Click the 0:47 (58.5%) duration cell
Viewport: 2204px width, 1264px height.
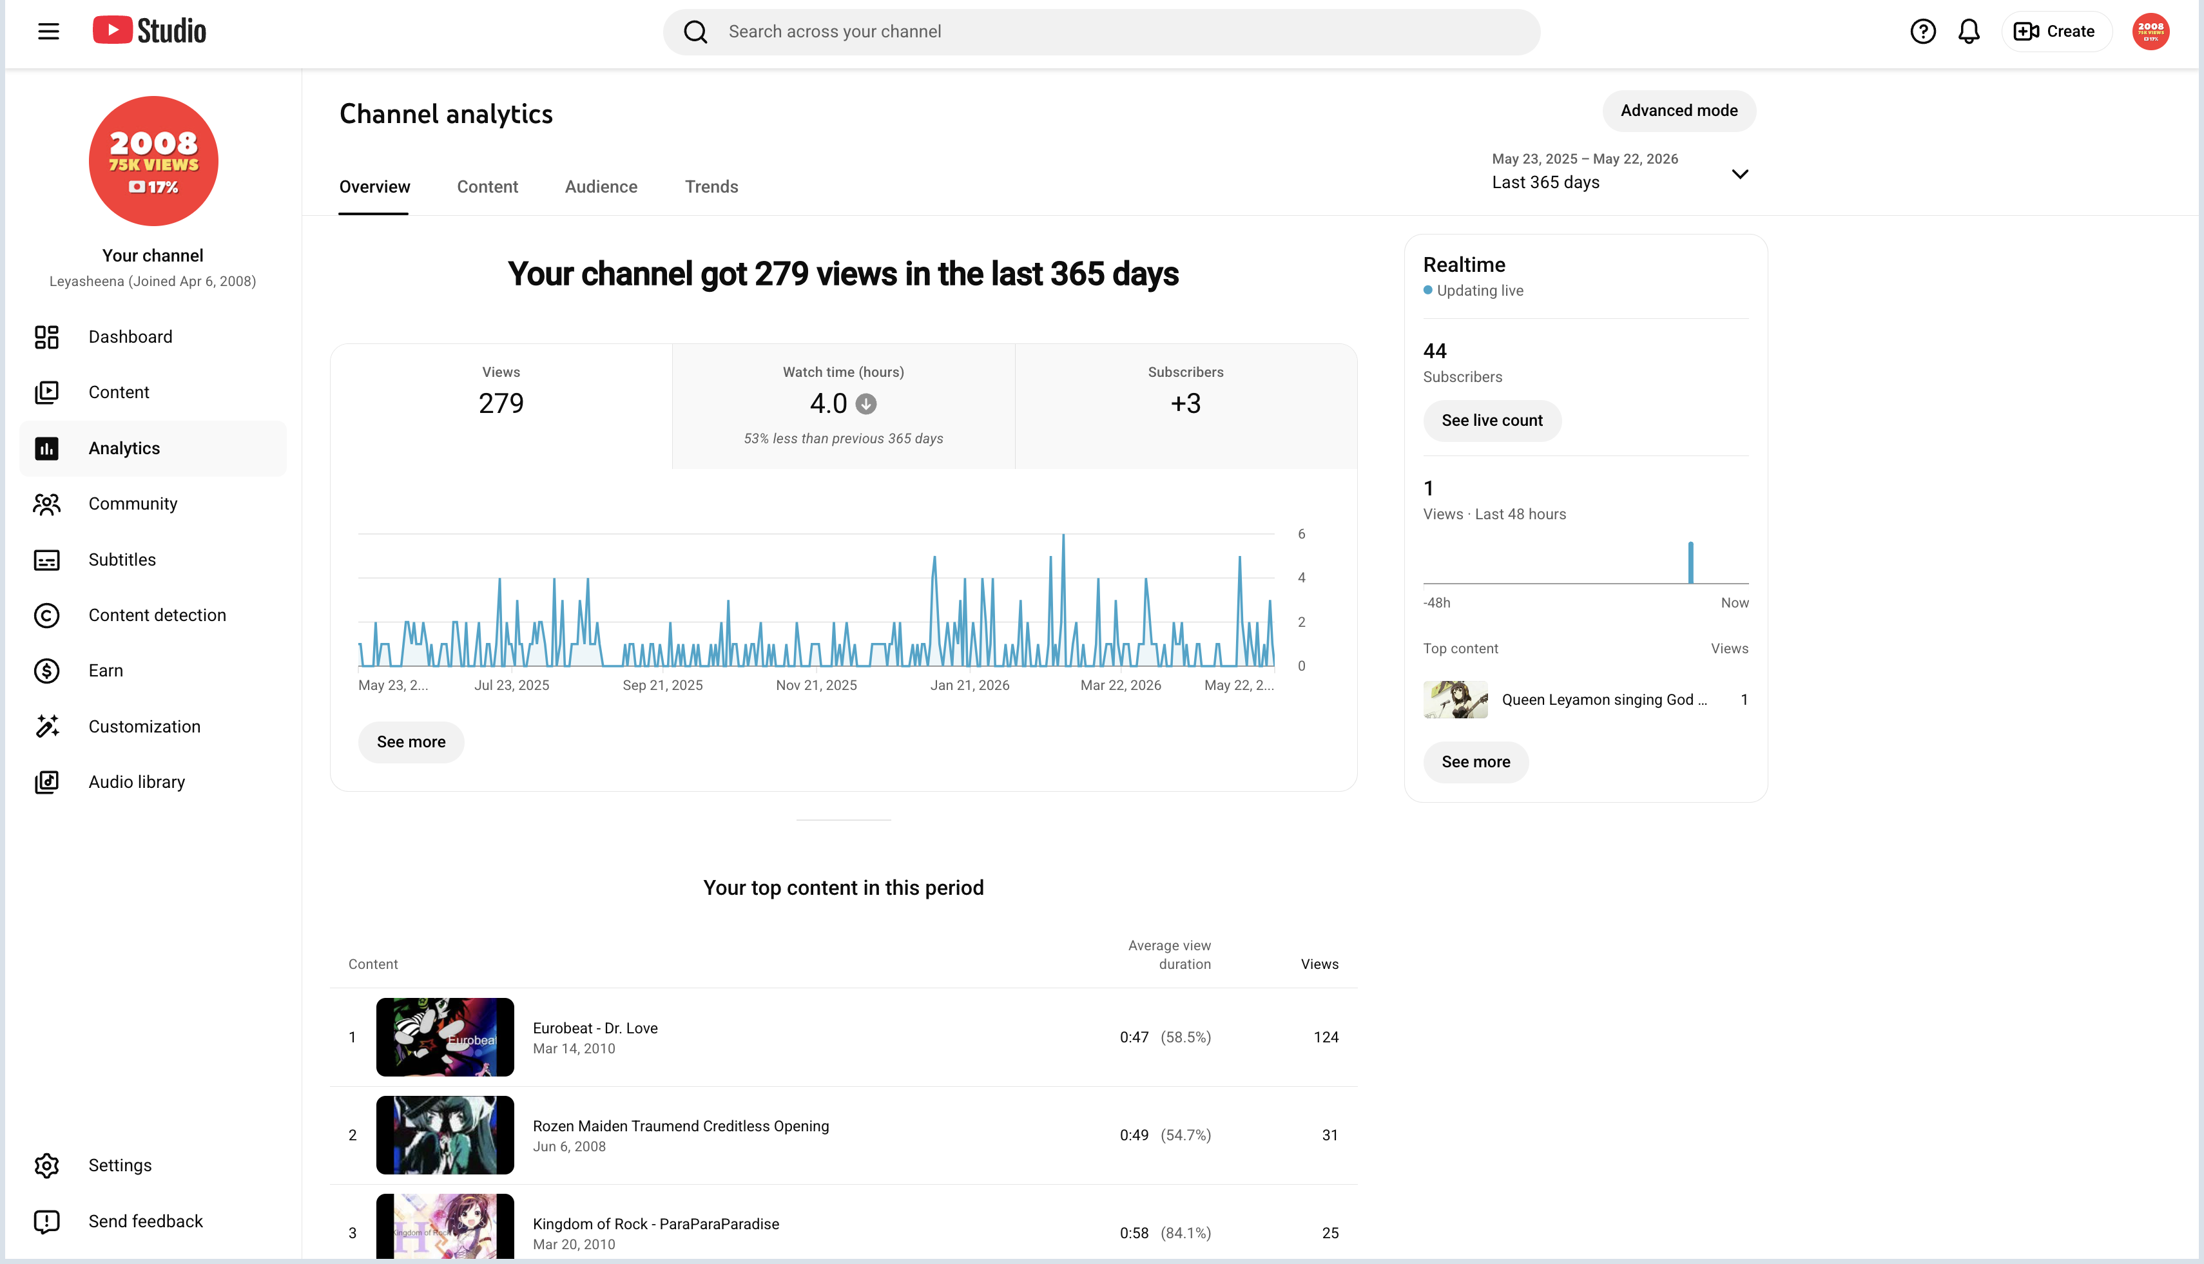[1165, 1037]
